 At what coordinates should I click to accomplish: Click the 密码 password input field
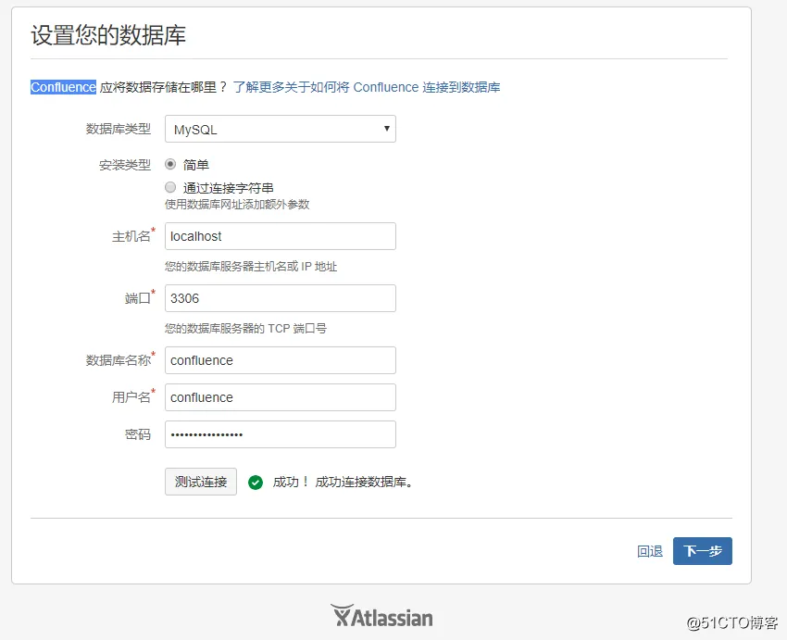click(x=280, y=433)
